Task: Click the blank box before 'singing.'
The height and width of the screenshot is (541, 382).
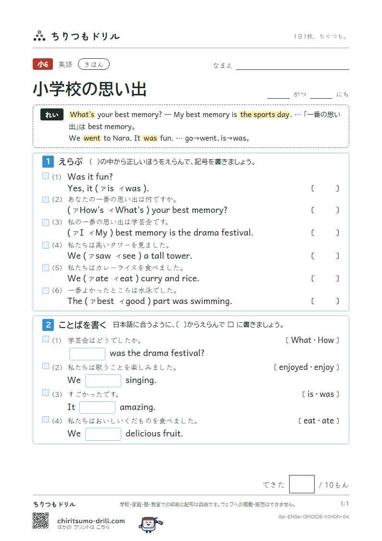Action: pos(103,381)
